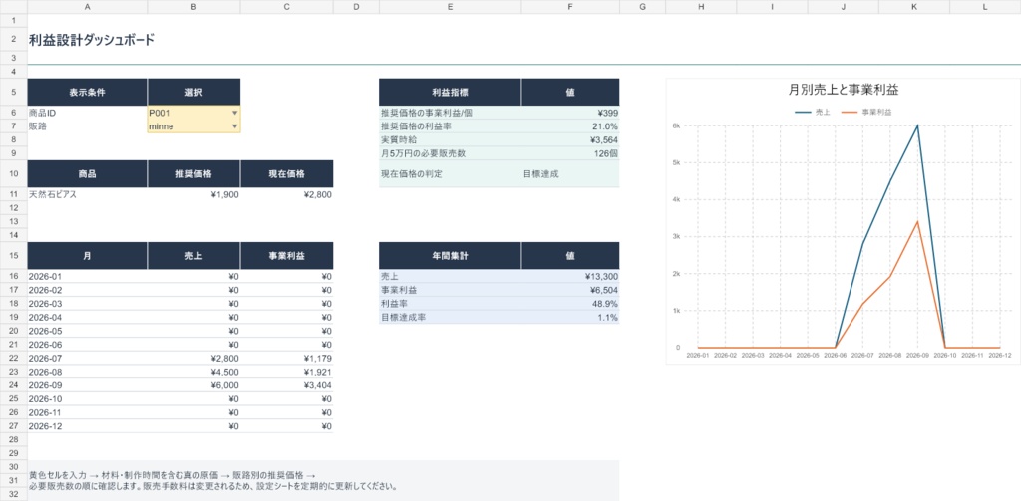This screenshot has height=501, width=1021.
Task: Click the 目標達成率 value 1.1%
Action: [x=570, y=317]
